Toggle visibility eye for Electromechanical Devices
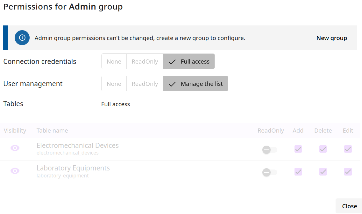This screenshot has height=214, width=362. [x=15, y=148]
